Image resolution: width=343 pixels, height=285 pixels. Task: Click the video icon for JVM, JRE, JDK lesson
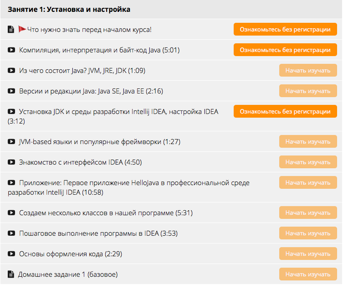pyautogui.click(x=11, y=71)
